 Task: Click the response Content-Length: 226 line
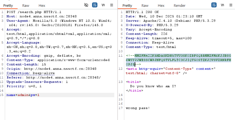pyautogui.click(x=147, y=34)
